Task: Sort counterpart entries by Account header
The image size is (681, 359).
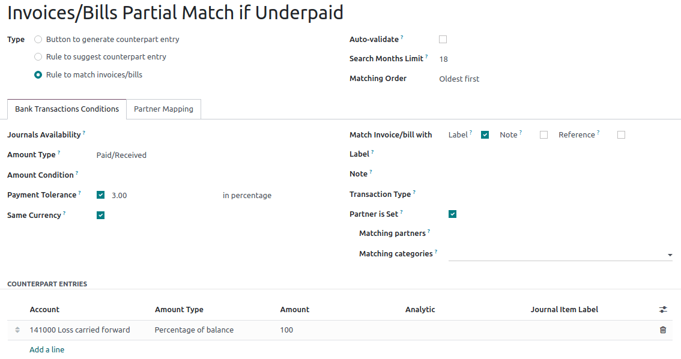Action: click(44, 310)
